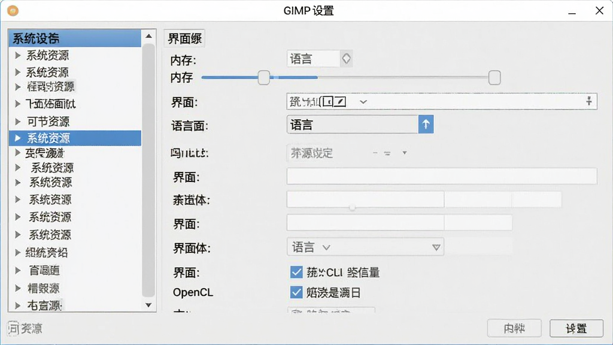The height and width of the screenshot is (345, 613).
Task: Click the 语言 spin box beside 内存:
Action: 314,59
